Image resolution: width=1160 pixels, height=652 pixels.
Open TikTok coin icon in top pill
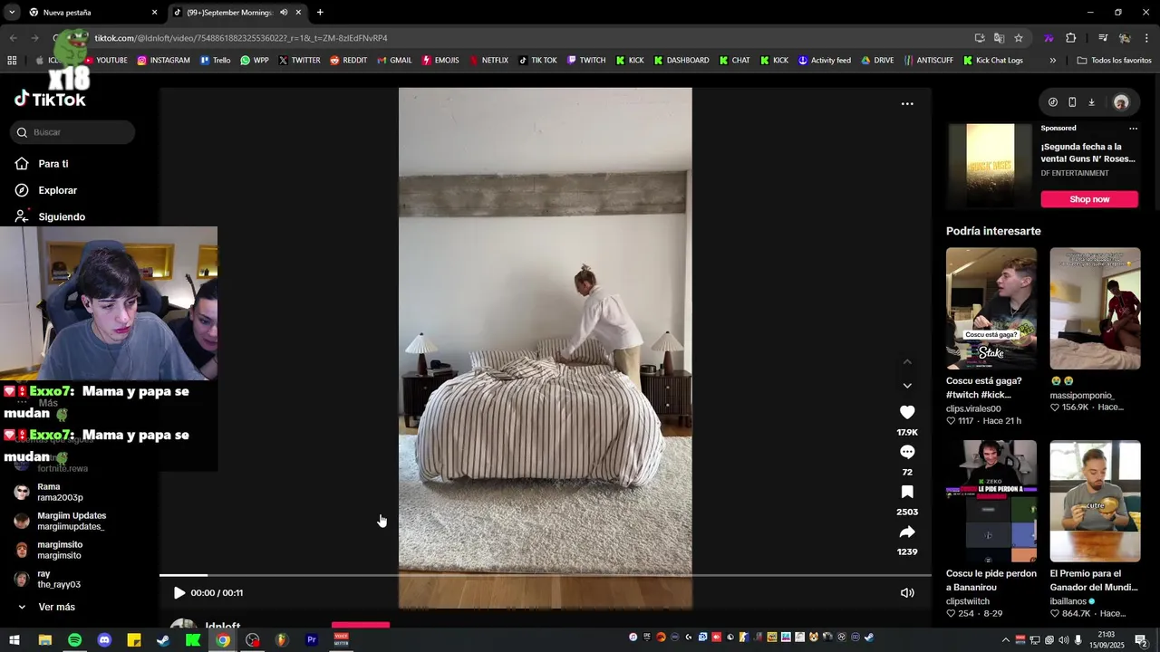coord(1052,102)
